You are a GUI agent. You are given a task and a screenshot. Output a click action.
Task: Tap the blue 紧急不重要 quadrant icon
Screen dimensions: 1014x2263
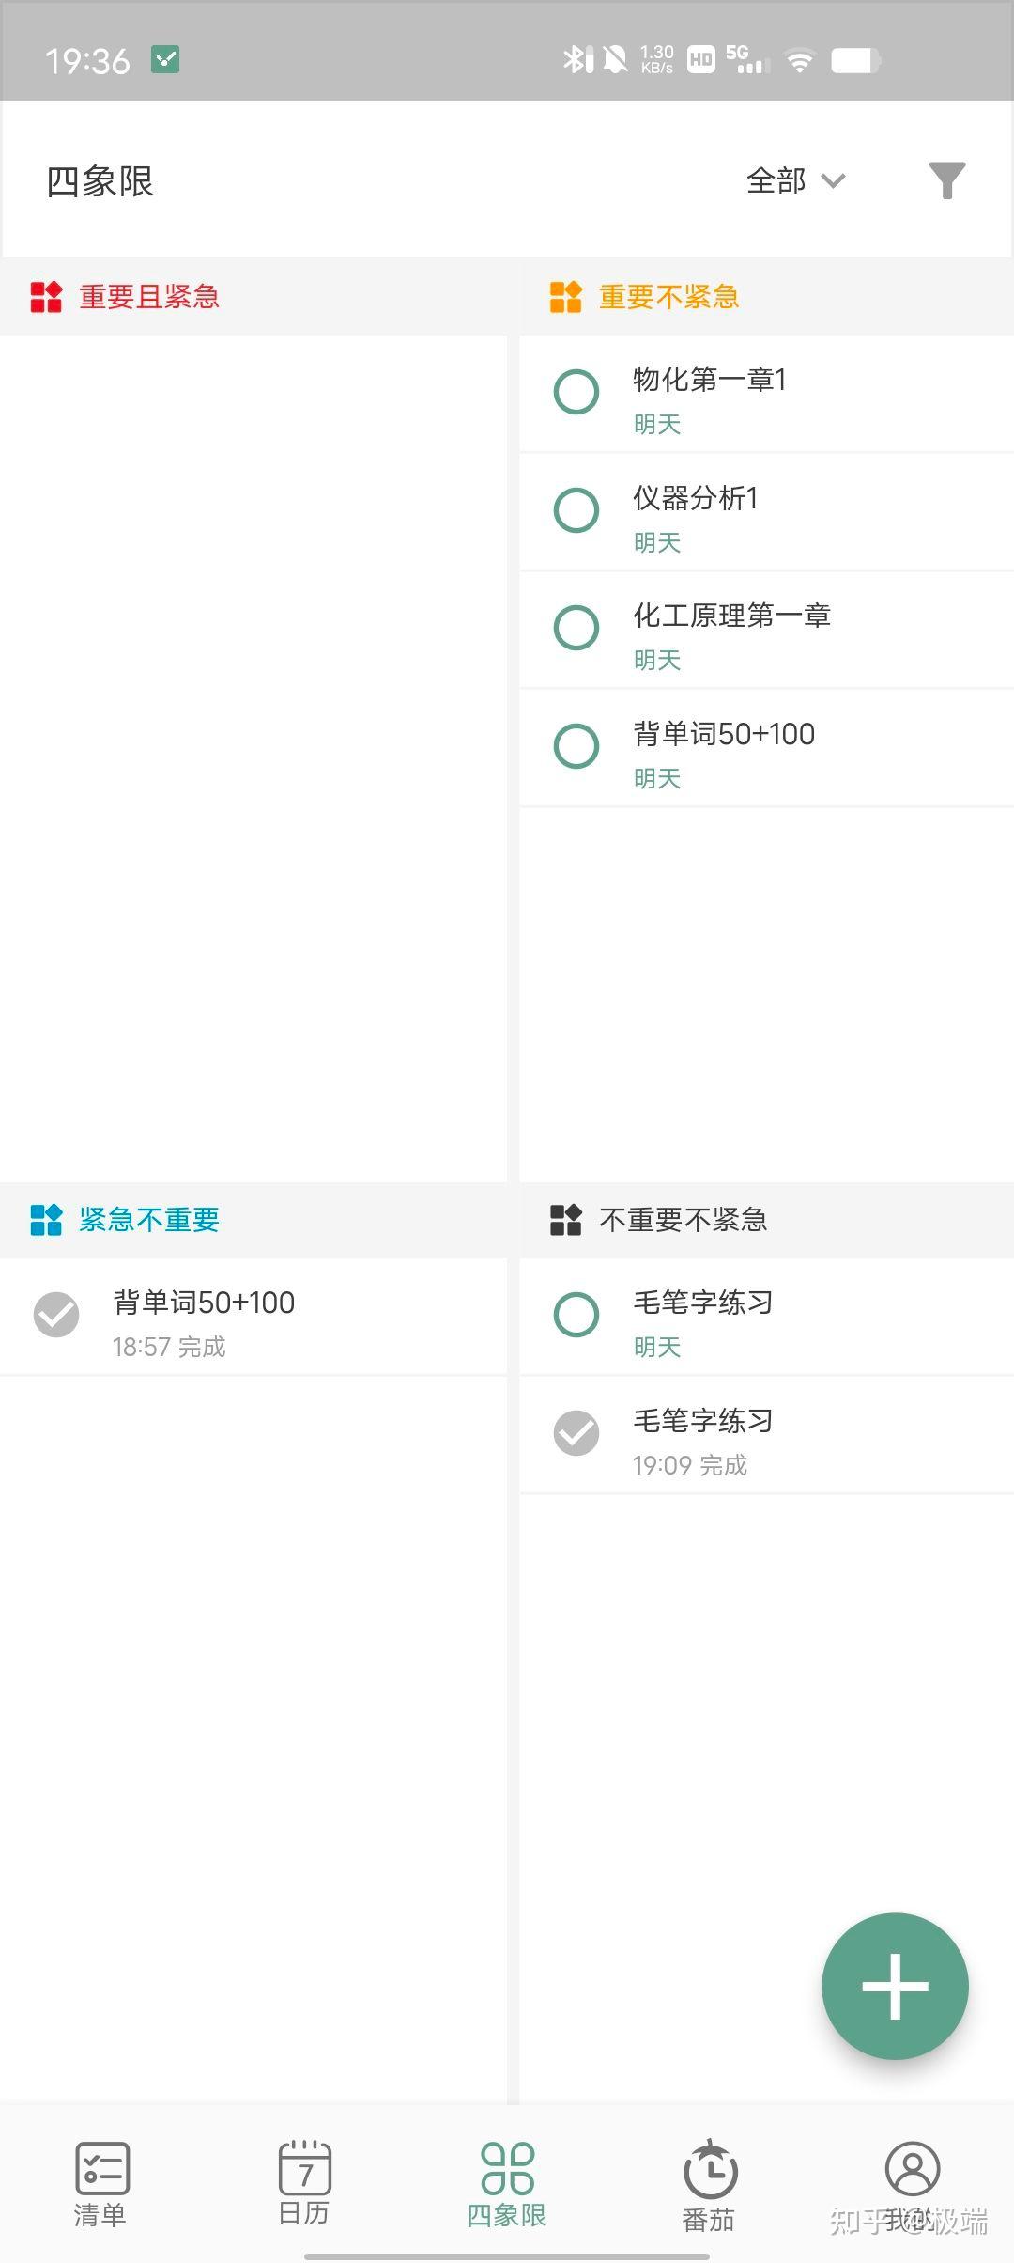(46, 1220)
